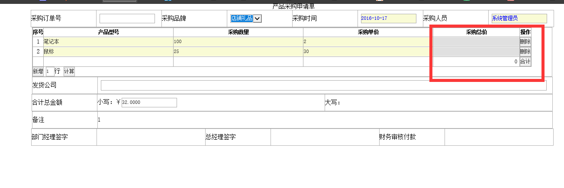Click the gray 采购总价 field in row 2
The height and width of the screenshot is (188, 564).
click(x=476, y=52)
